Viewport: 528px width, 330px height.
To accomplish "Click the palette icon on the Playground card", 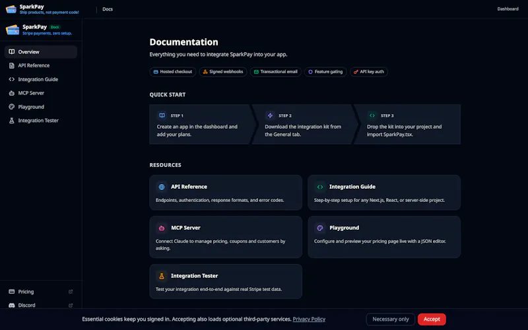I will click(x=320, y=228).
